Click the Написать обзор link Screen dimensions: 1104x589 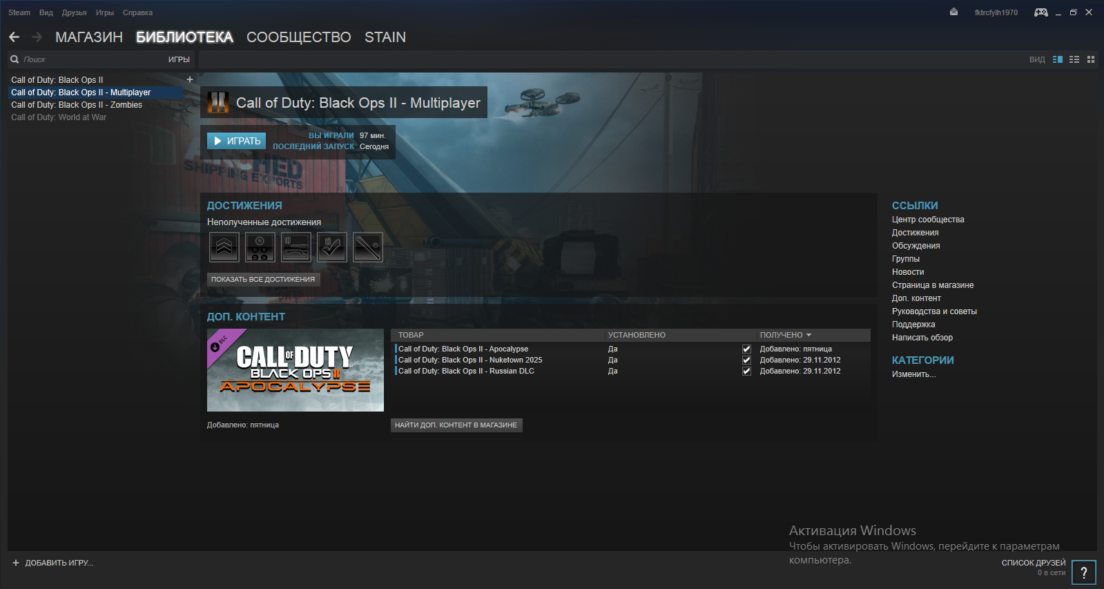[x=922, y=338]
